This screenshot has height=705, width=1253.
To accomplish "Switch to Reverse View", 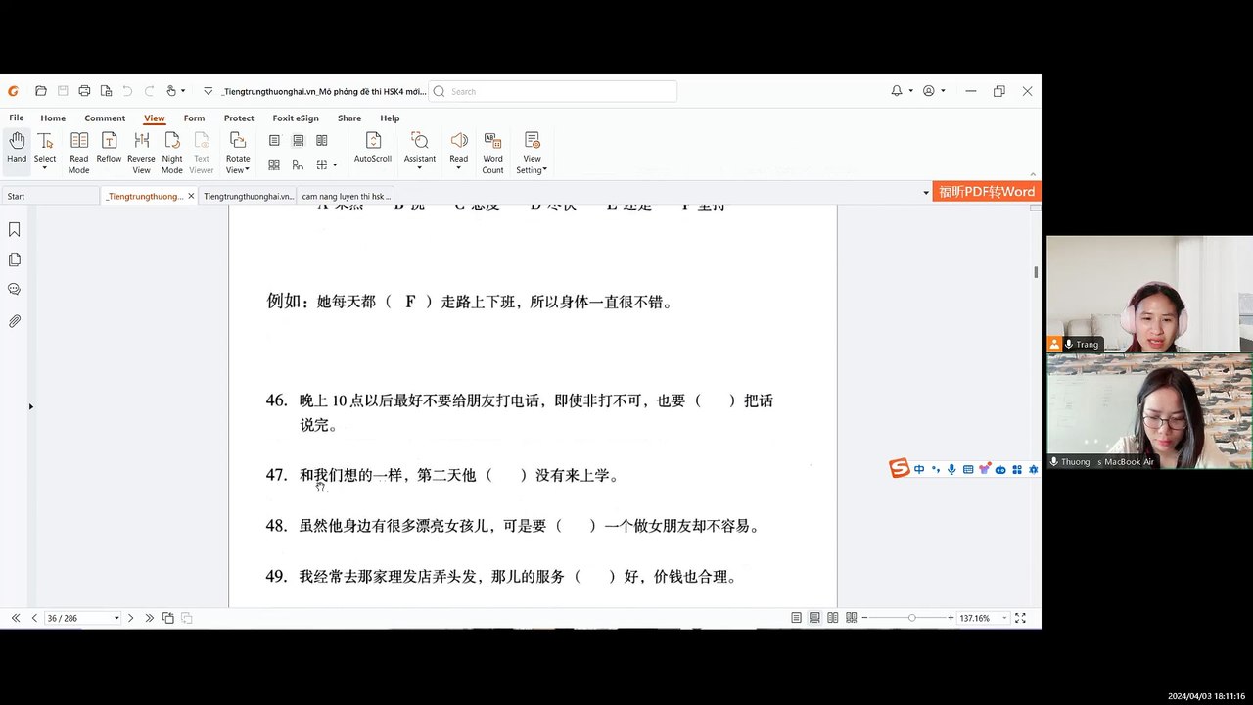I will (141, 152).
